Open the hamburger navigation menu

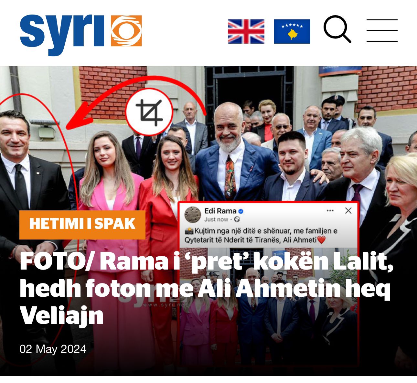point(382,30)
